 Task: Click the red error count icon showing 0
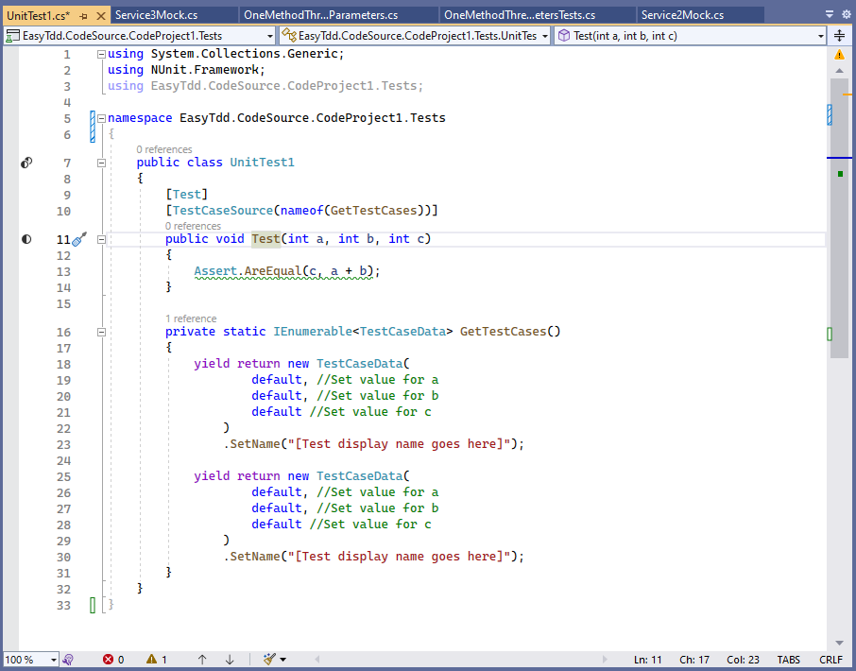tap(113, 659)
